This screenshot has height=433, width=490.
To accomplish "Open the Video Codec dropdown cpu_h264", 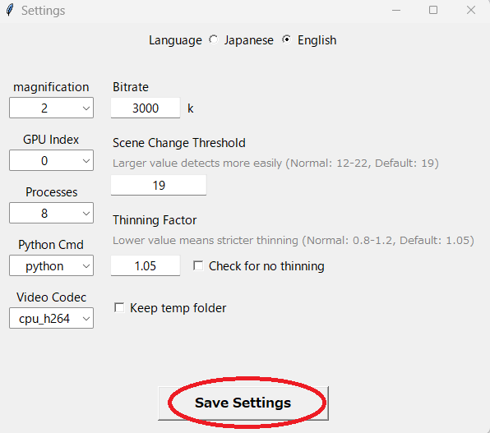I will click(51, 318).
